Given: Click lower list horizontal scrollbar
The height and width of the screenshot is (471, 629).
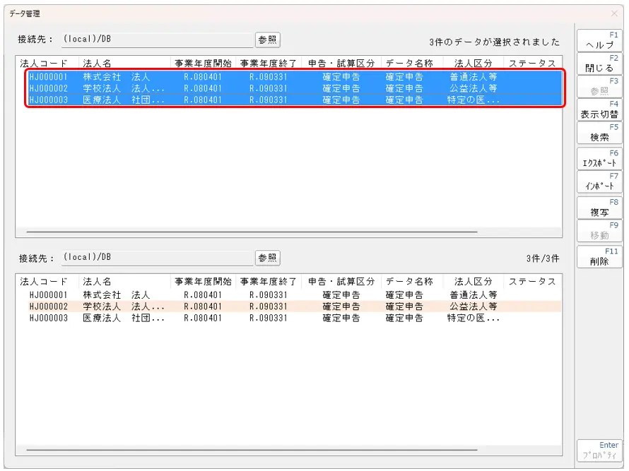Looking at the screenshot, I should pos(252,450).
